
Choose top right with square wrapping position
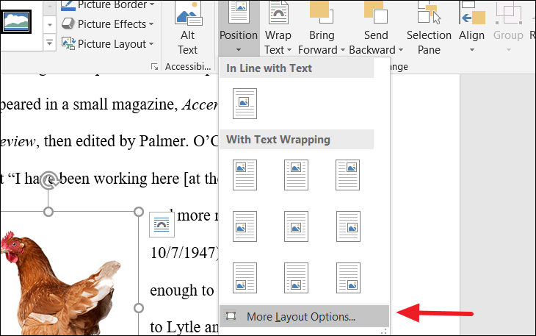click(x=347, y=175)
